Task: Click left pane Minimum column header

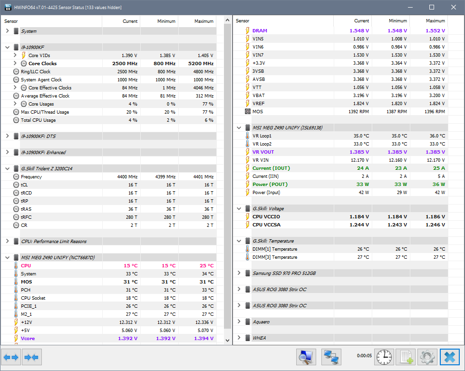Action: coord(159,21)
